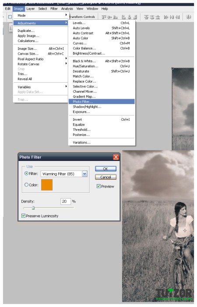Click Distribute right edges icon

coord(177,17)
